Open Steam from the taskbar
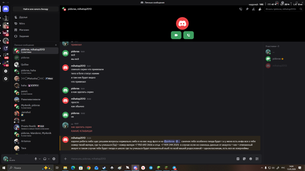 tap(104, 168)
